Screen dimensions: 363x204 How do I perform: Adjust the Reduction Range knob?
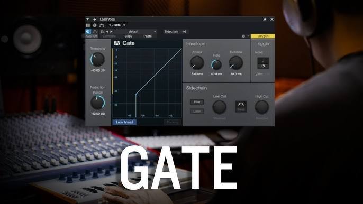97,103
